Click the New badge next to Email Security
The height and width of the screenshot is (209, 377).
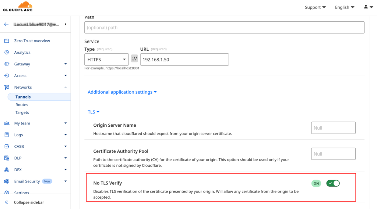point(47,181)
